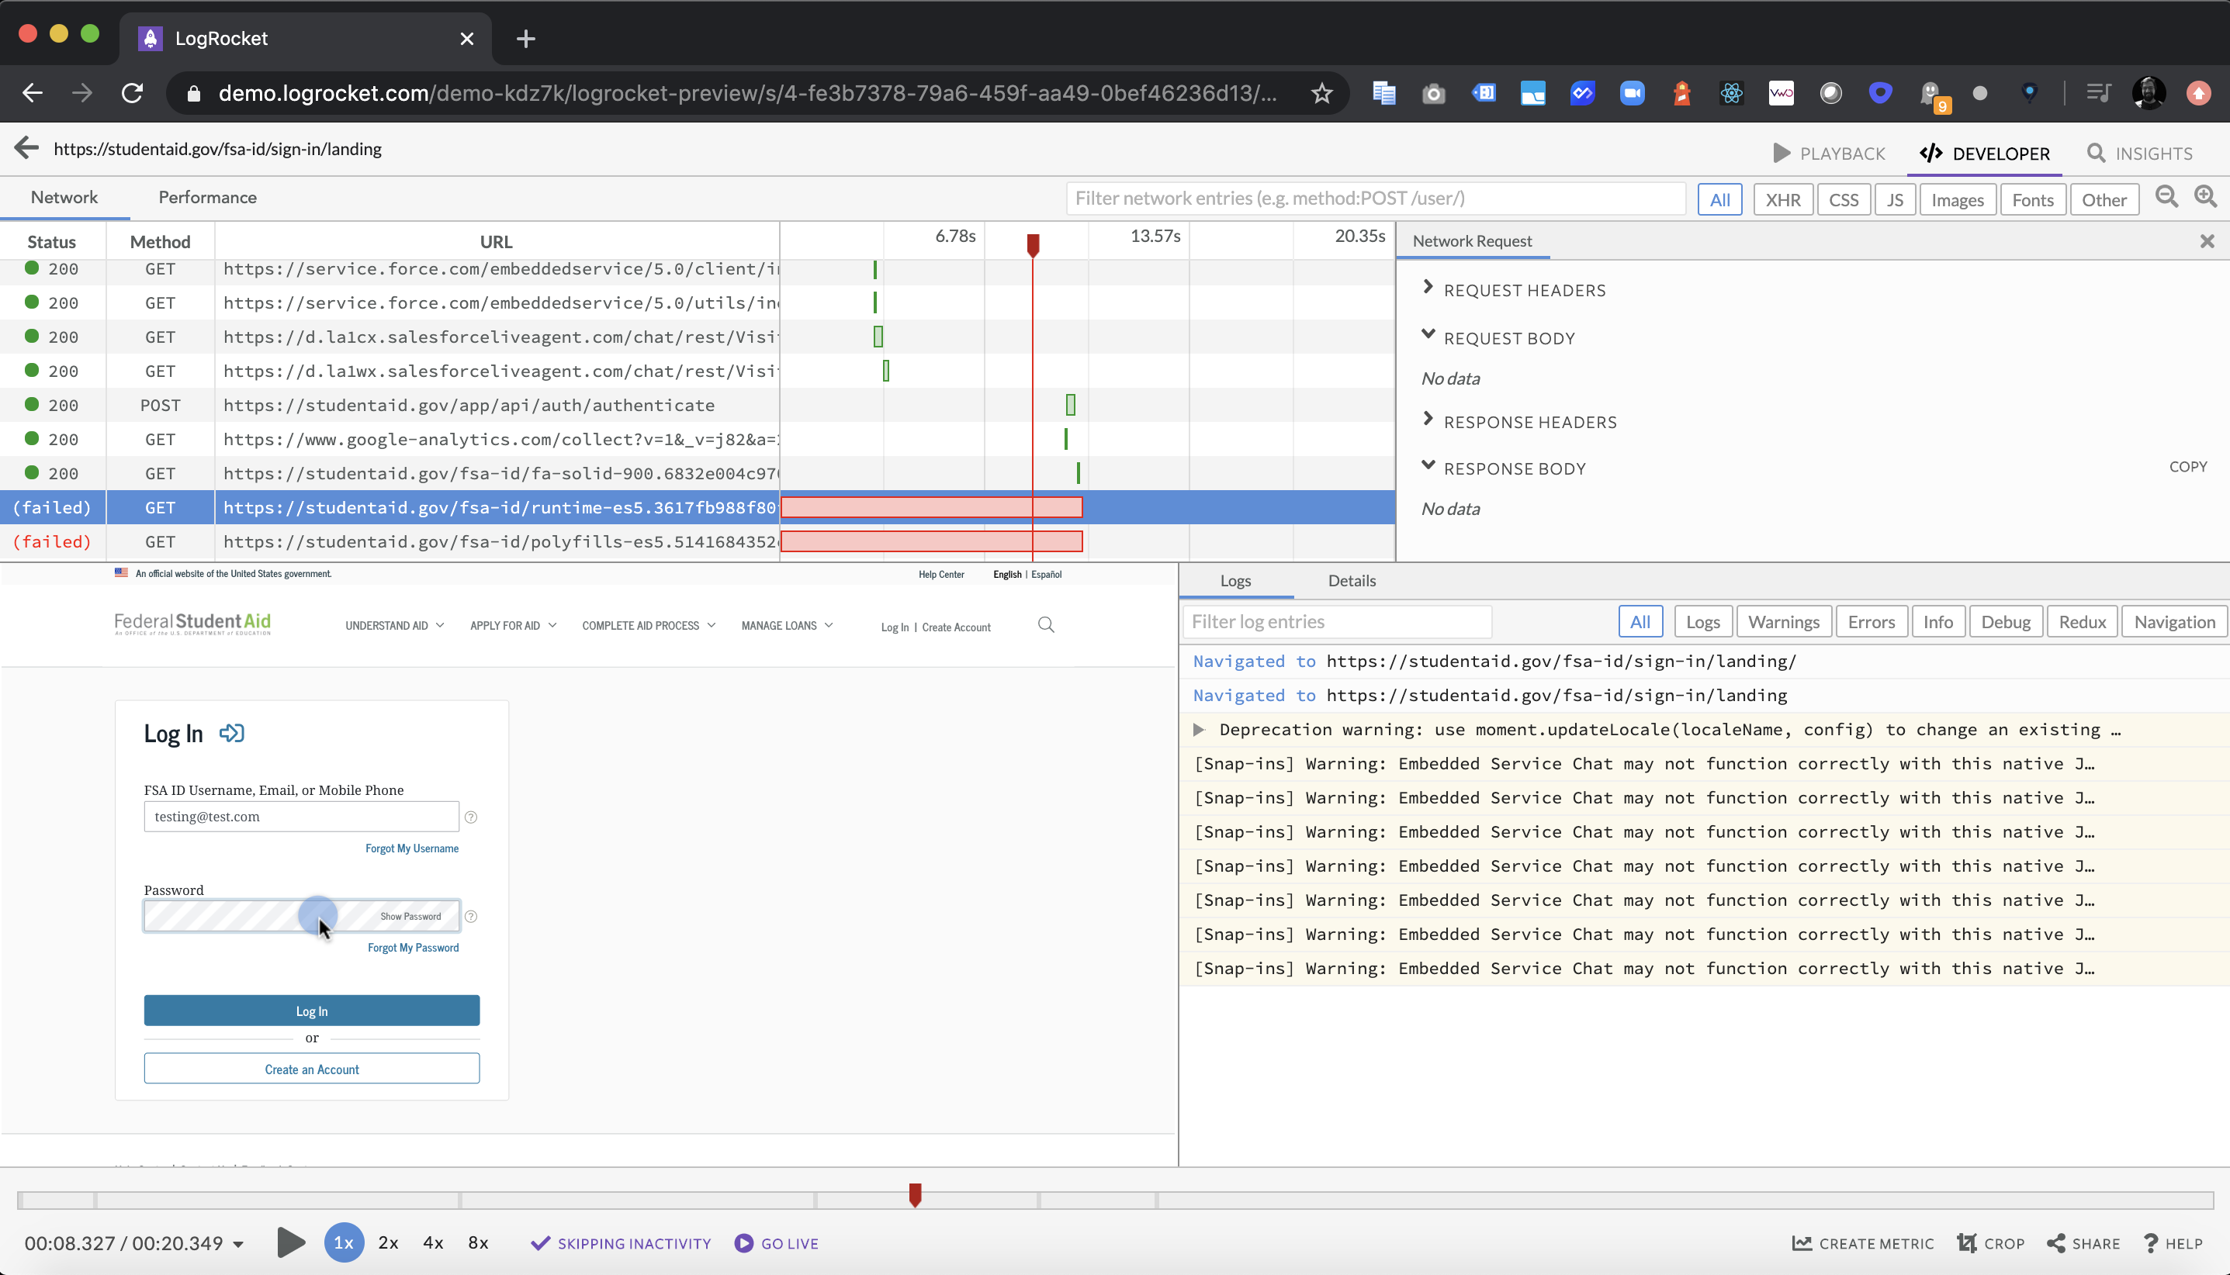Toggle the XHR filter button
This screenshot has width=2230, height=1275.
1782,199
